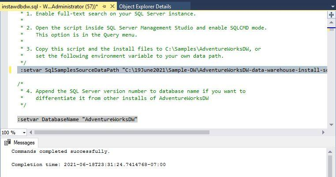Click the editor scroll-down arrow
336x177 pixels.
point(331,125)
